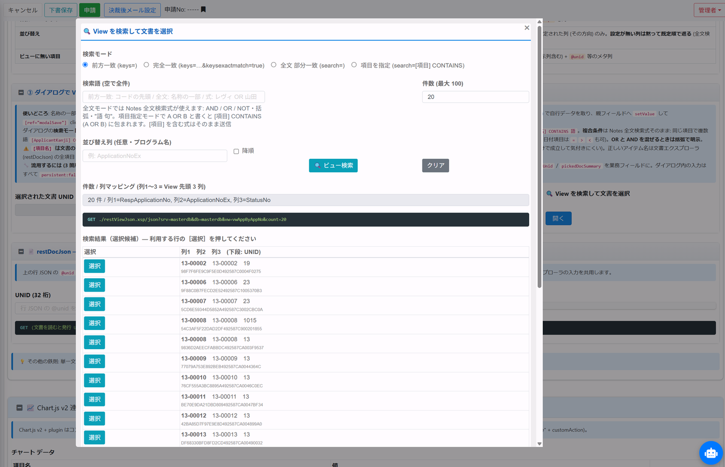
Task: Select the 13-00007 row
Action: (x=94, y=304)
